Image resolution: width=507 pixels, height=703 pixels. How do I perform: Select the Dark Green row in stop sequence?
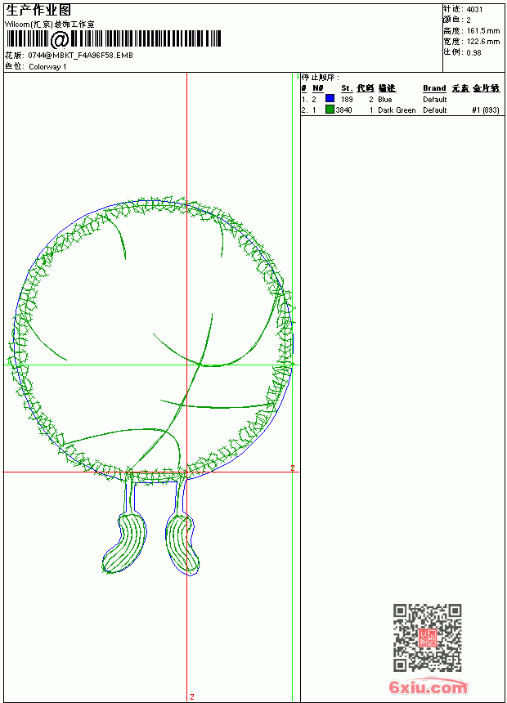pyautogui.click(x=401, y=110)
